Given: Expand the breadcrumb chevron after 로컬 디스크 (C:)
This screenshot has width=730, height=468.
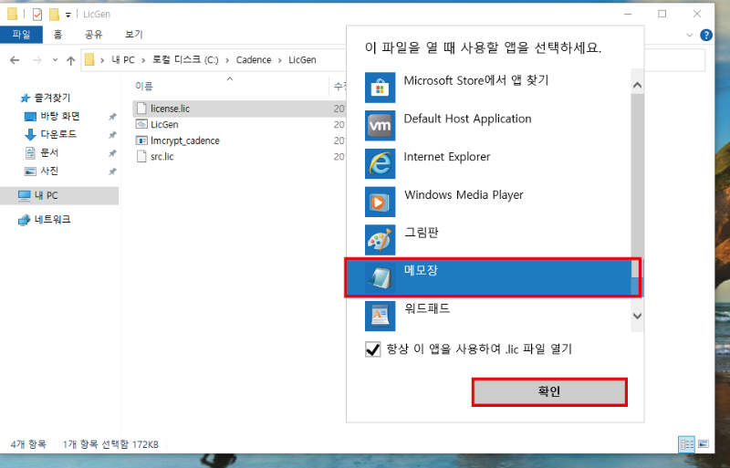Looking at the screenshot, I should pos(227,60).
